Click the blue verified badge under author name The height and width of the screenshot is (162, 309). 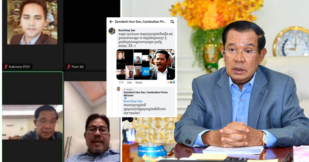(125, 98)
